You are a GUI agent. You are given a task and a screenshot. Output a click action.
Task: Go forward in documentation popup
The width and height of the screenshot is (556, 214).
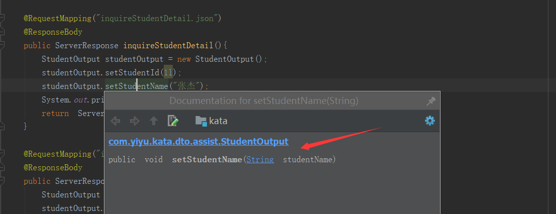click(x=135, y=122)
